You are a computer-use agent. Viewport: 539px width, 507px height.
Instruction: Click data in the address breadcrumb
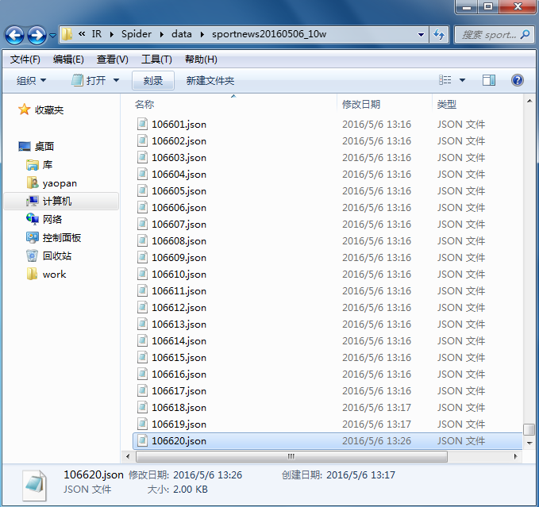point(182,34)
